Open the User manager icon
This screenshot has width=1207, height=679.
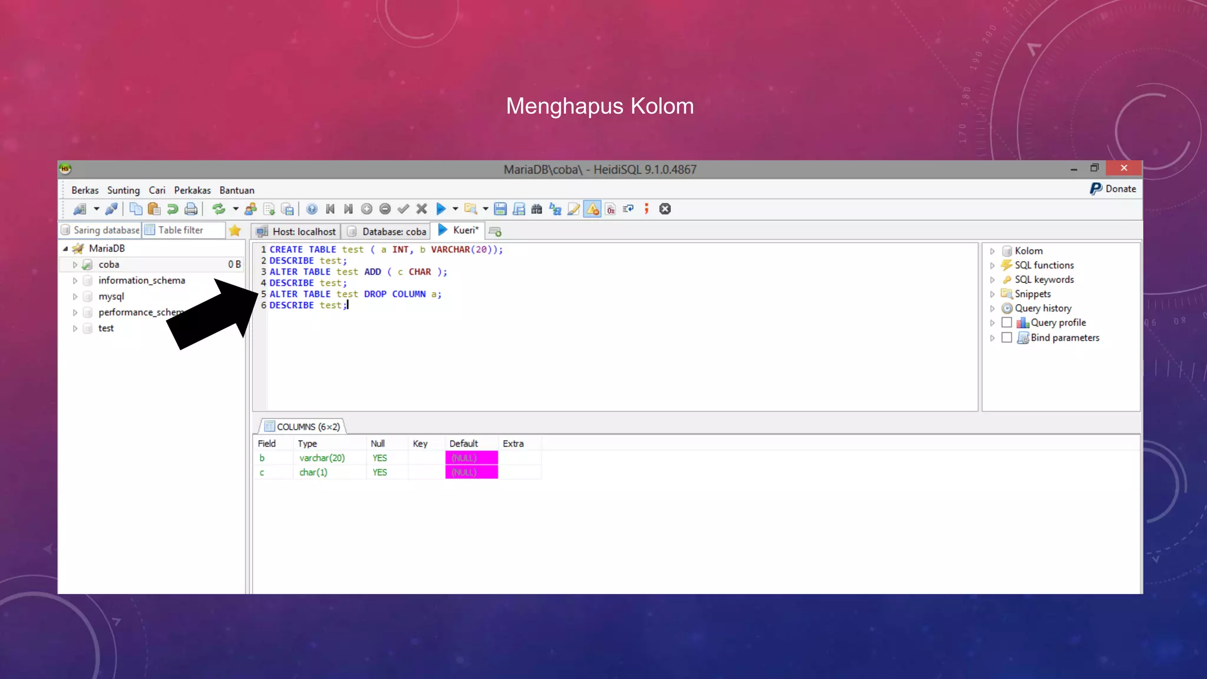[250, 209]
